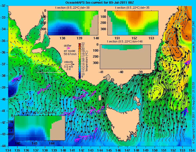Click the white lat=-41 section line west of Tasmania
The height and width of the screenshot is (152, 196).
point(93,111)
